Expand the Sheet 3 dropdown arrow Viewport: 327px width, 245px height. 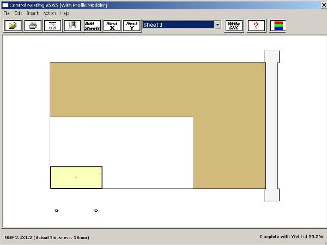pos(217,24)
